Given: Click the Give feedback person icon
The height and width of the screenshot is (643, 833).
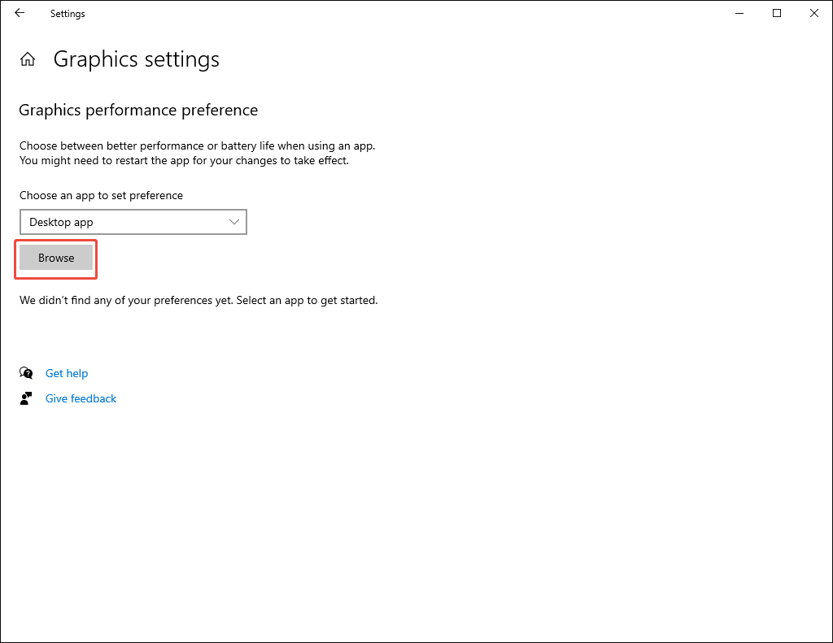Looking at the screenshot, I should [25, 398].
